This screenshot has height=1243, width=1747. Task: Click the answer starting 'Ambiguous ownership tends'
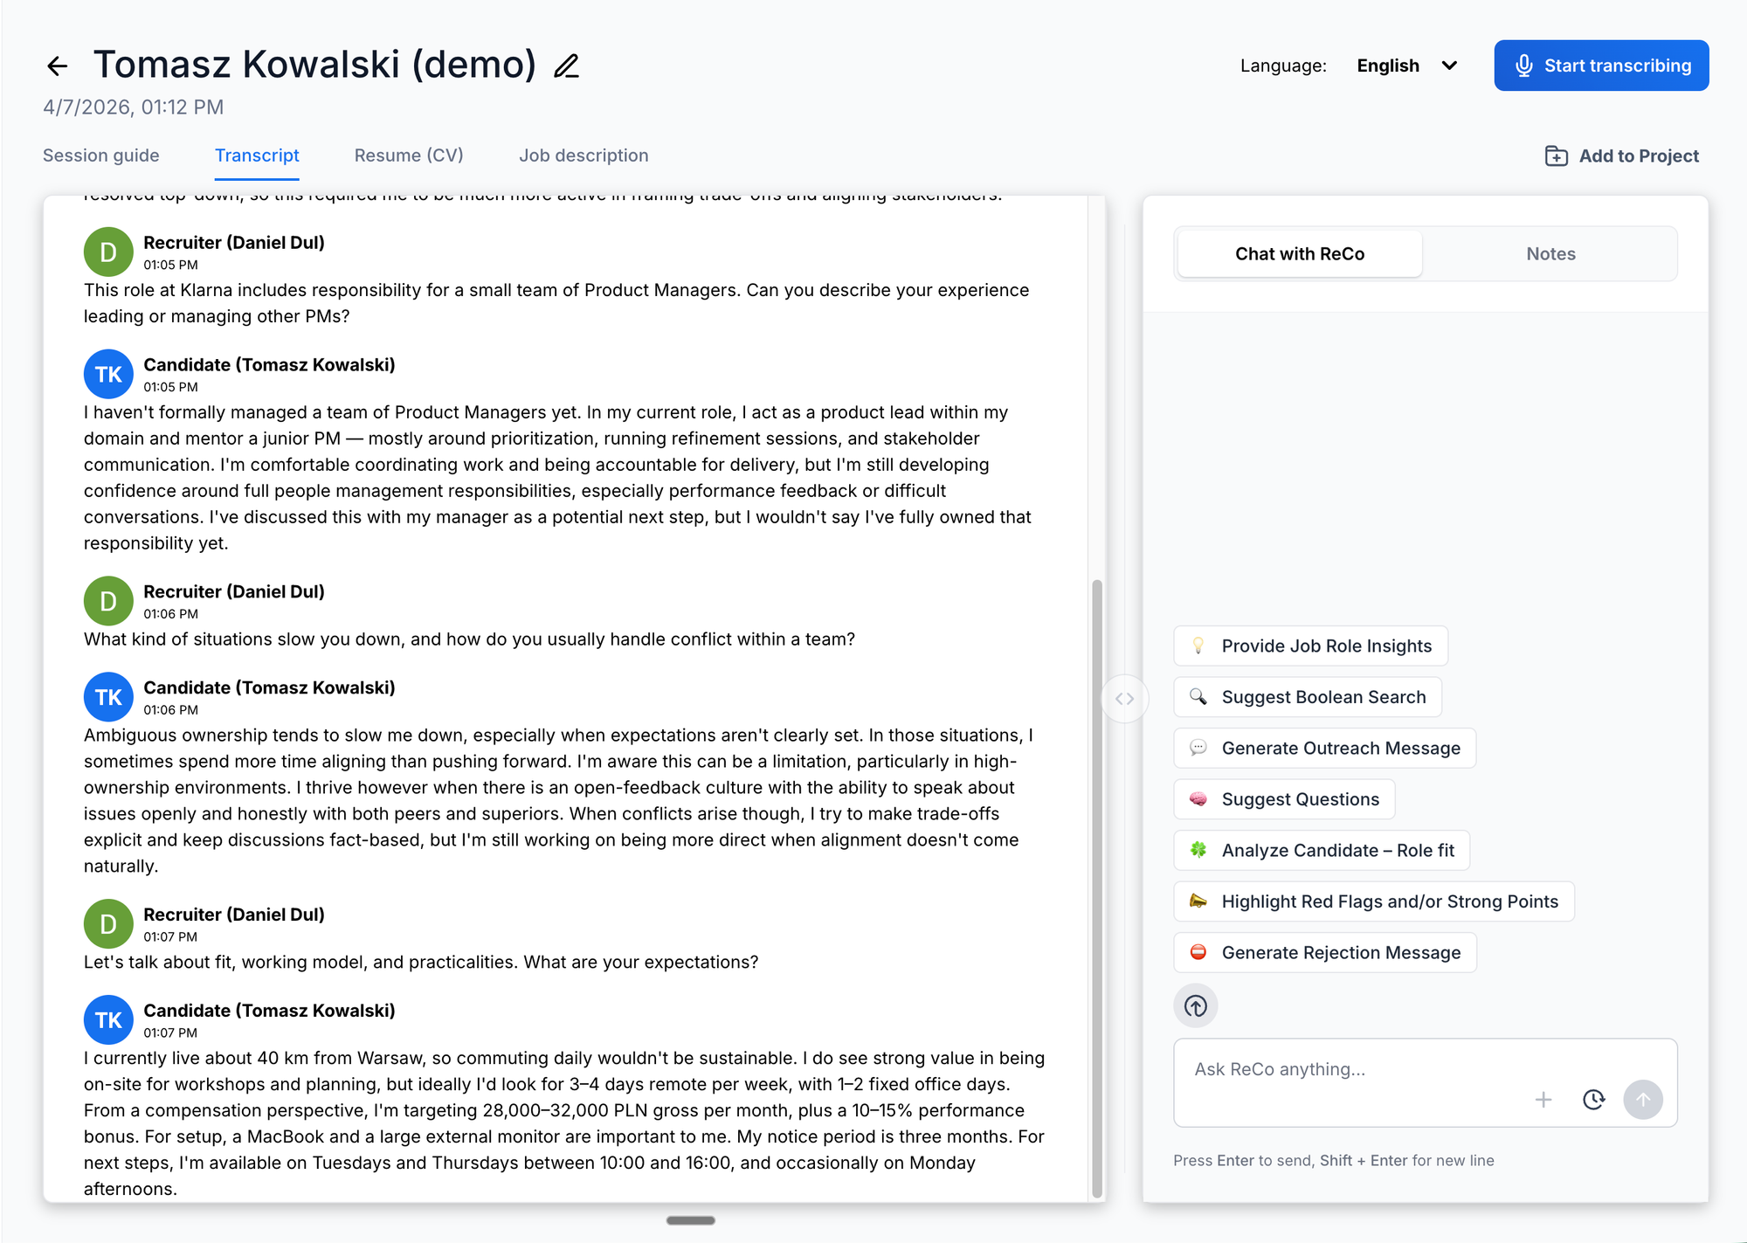pos(558,800)
